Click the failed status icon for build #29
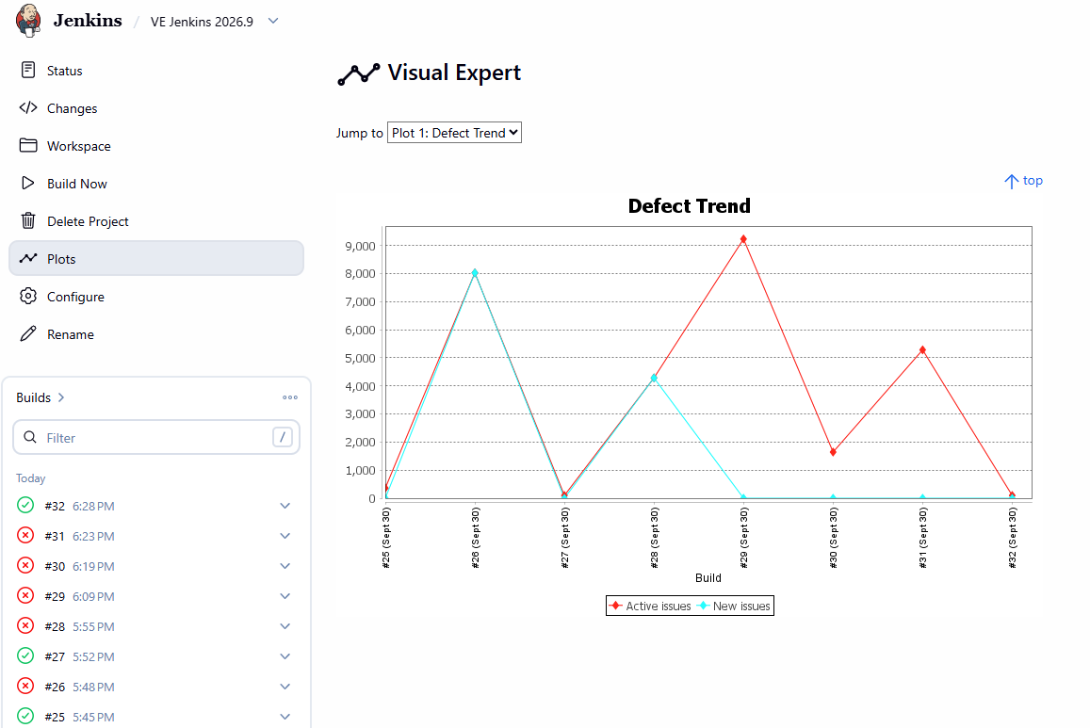Viewport: 1090px width, 728px height. 25,595
